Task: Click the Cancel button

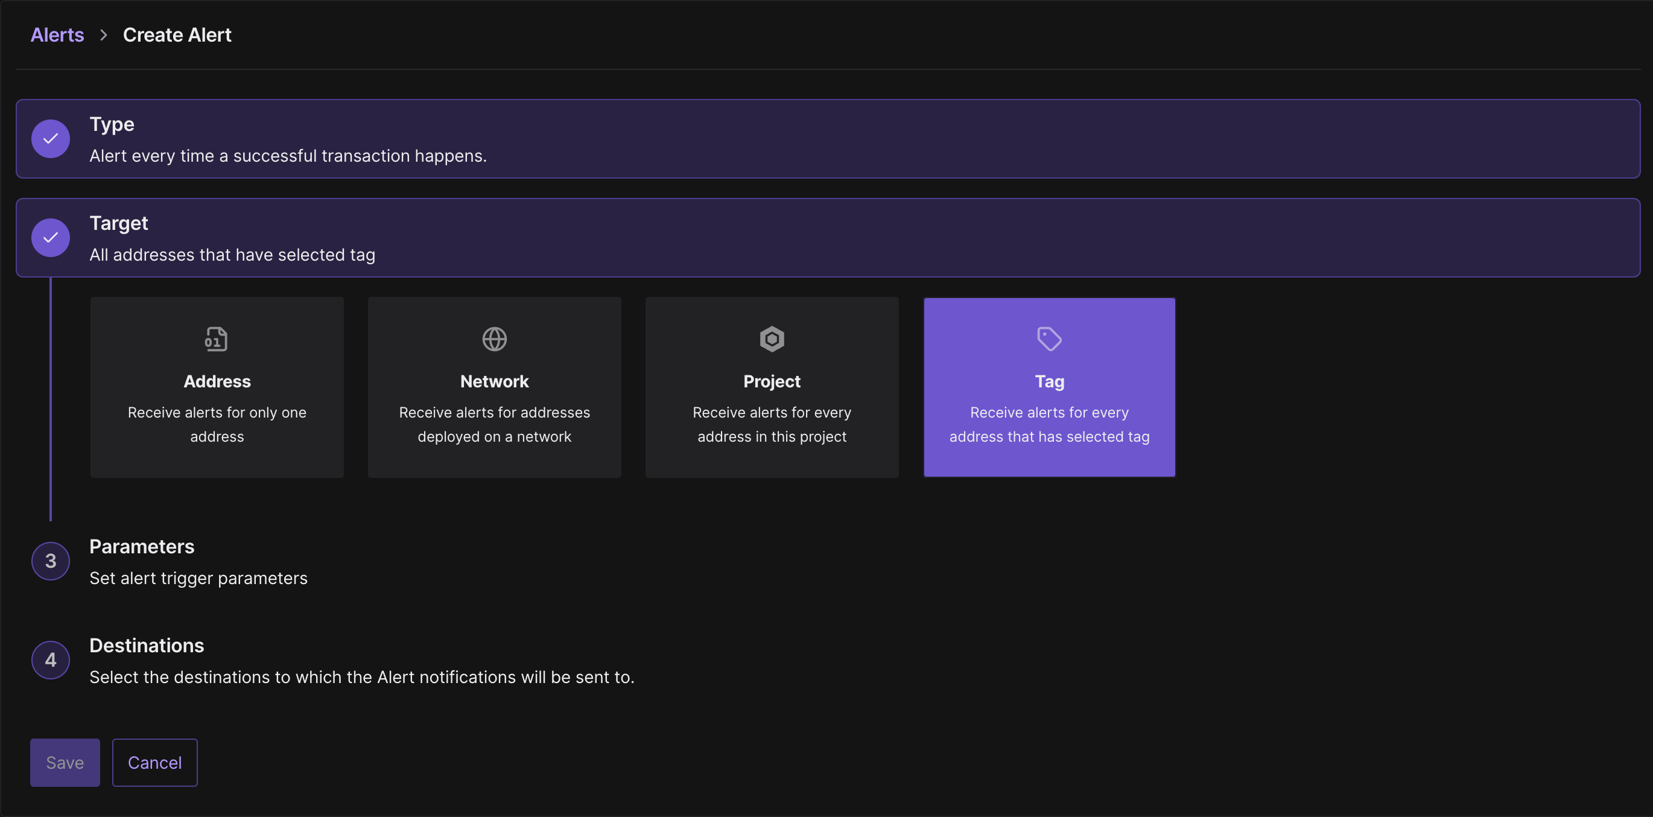Action: (x=154, y=763)
